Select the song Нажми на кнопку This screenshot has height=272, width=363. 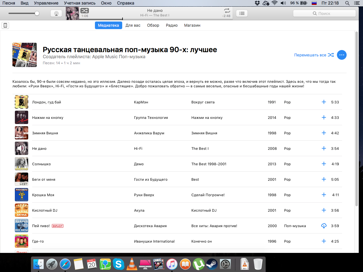48,118
